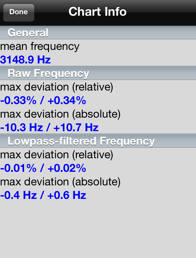Tap the Lowpass-filtered Frequency section header
The height and width of the screenshot is (258, 196).
pos(98,141)
